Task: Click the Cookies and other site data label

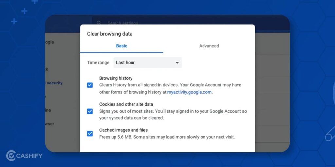Action: (x=126, y=104)
